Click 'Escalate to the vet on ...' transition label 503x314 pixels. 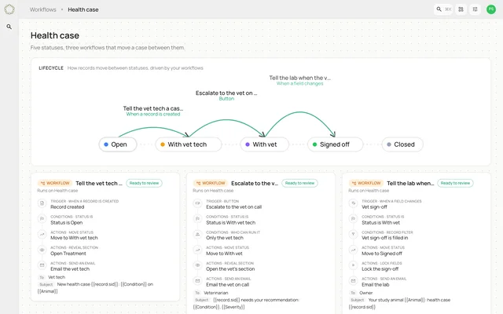(226, 93)
